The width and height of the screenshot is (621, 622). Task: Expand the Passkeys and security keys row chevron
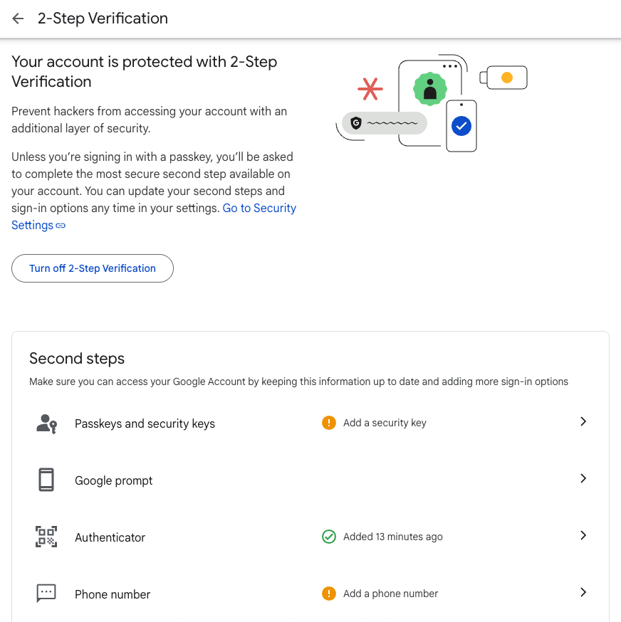pos(583,422)
